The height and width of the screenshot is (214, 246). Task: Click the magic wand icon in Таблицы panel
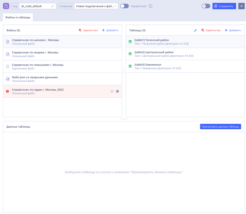coord(195,30)
